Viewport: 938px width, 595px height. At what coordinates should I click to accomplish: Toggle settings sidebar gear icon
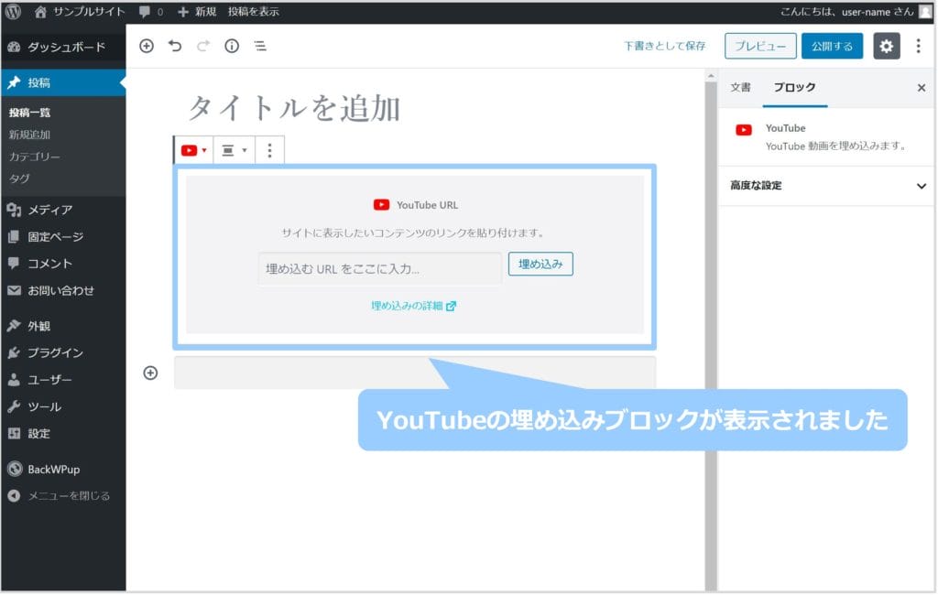886,46
